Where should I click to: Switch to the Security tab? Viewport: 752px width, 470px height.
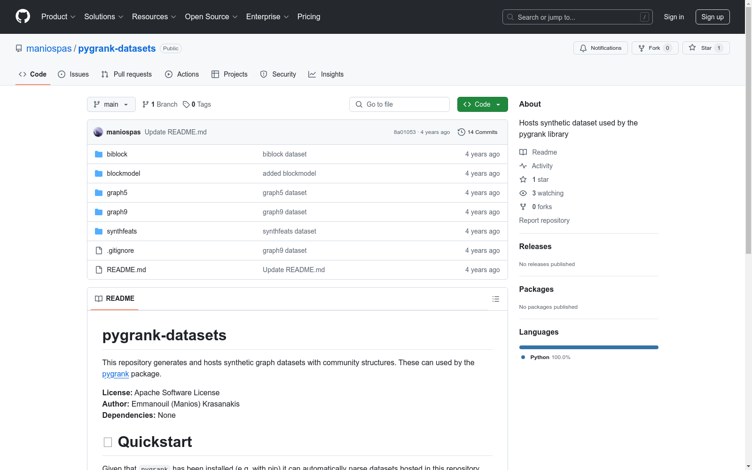[x=278, y=74]
